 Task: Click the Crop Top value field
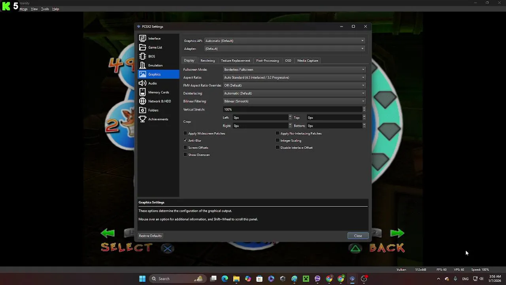[336, 118]
